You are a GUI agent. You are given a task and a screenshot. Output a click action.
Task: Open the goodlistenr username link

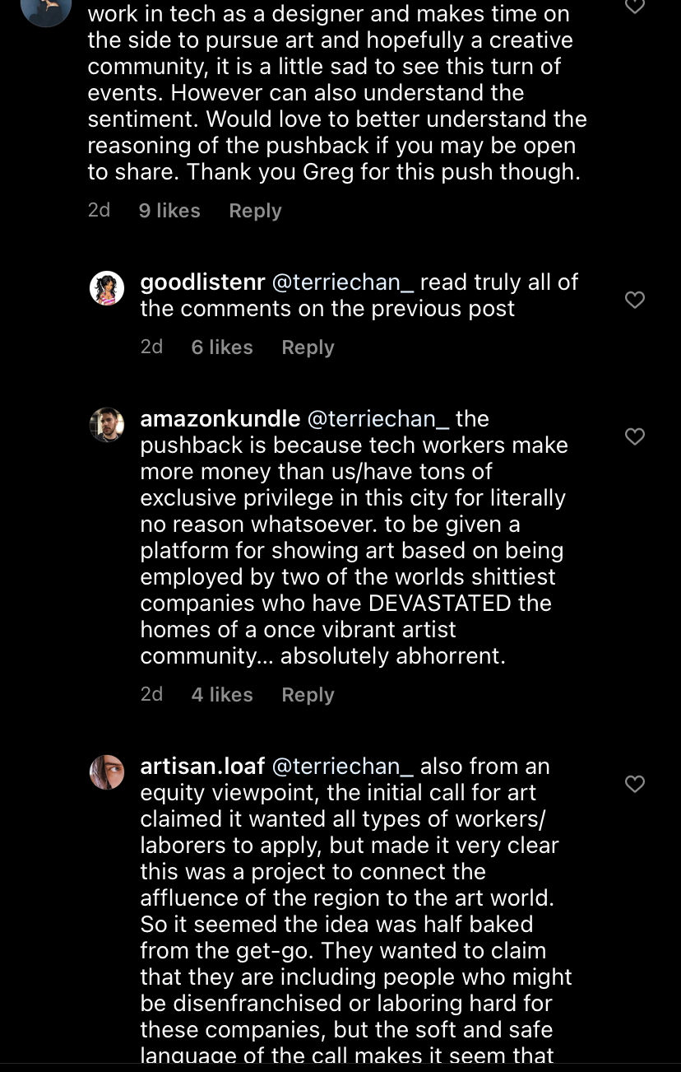click(x=202, y=282)
